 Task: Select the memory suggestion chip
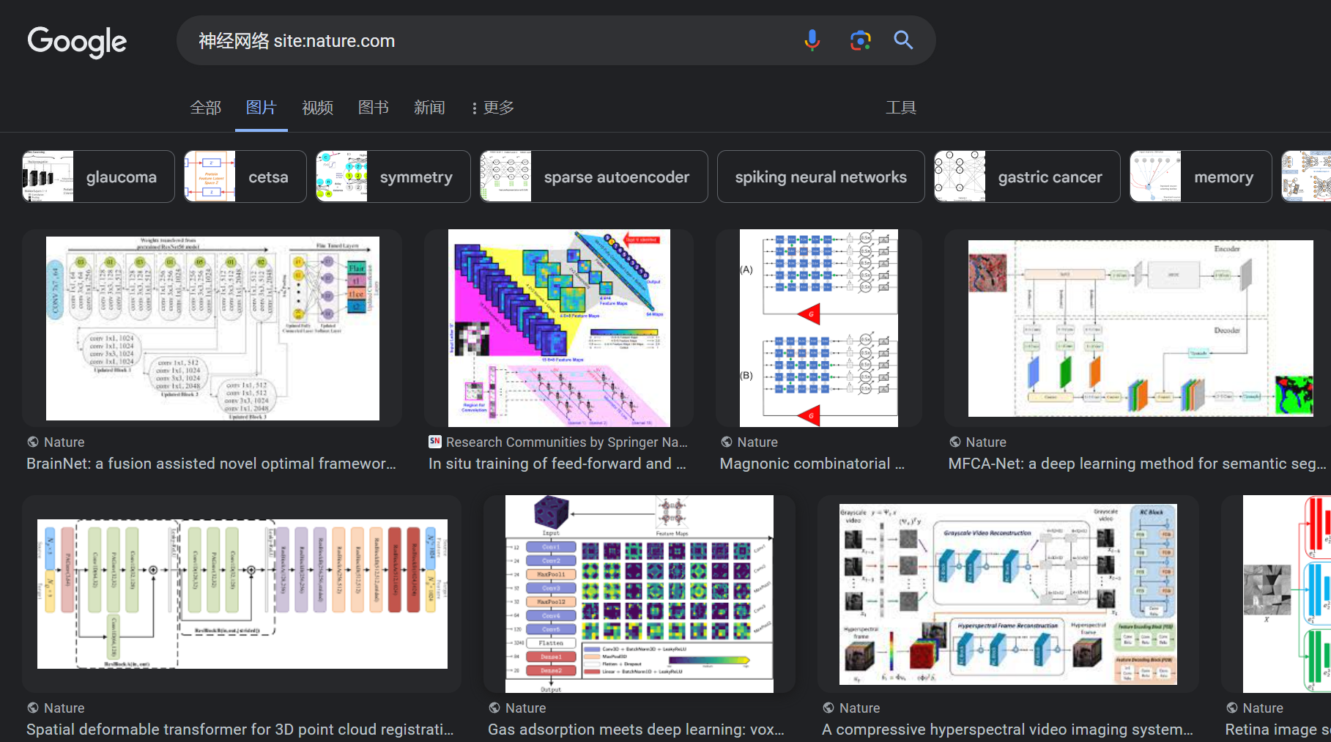click(1201, 177)
